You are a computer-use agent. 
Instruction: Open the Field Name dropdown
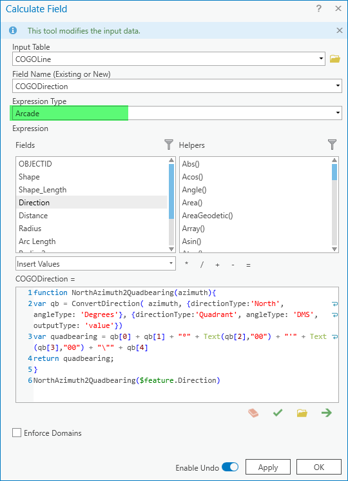click(x=338, y=86)
